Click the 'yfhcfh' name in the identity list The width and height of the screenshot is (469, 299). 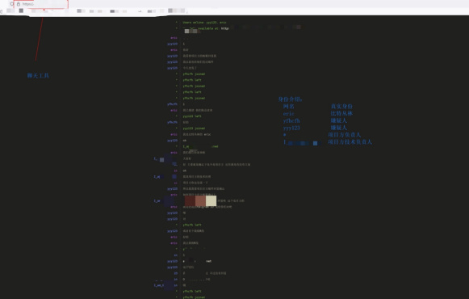(291, 120)
